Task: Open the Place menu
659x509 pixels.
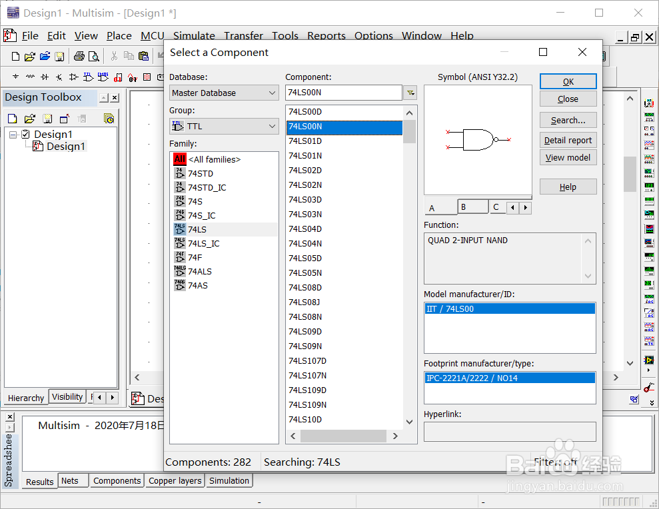Action: pos(119,36)
